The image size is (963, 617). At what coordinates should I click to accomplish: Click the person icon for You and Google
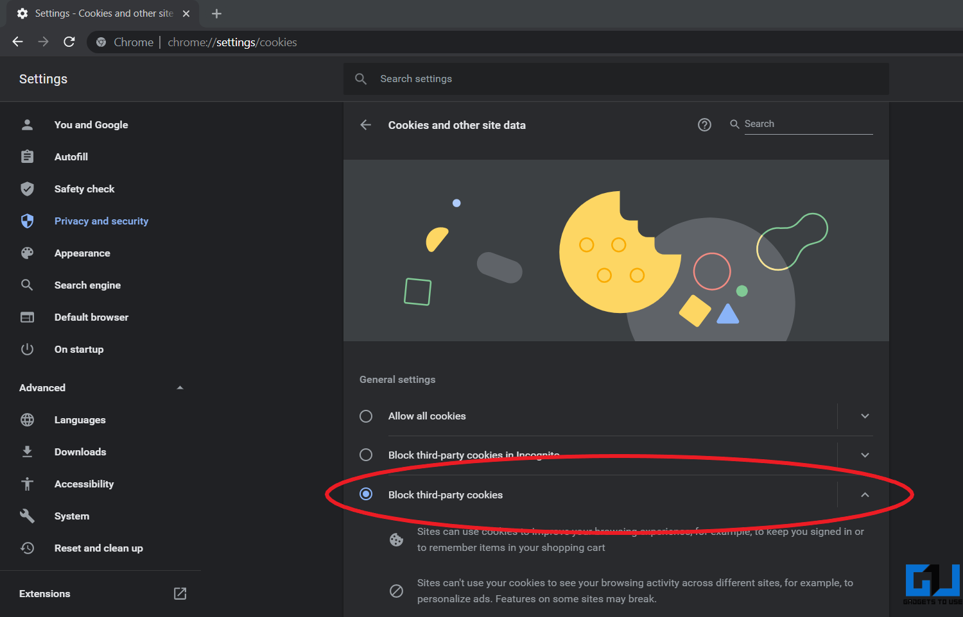pyautogui.click(x=27, y=125)
